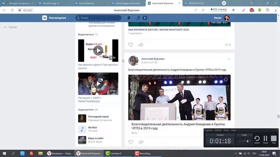Image resolution: width=280 pixels, height=157 pixels.
Task: Open Tools menu in recorder
Action: 226,130
